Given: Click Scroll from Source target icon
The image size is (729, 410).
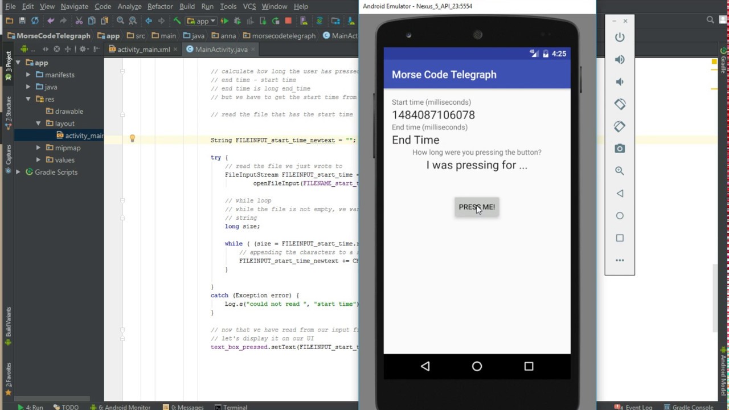Looking at the screenshot, I should [x=56, y=49].
